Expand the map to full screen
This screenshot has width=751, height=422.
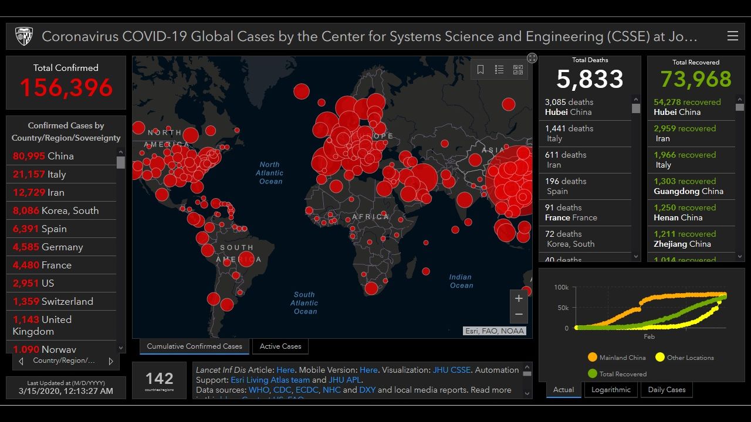532,58
